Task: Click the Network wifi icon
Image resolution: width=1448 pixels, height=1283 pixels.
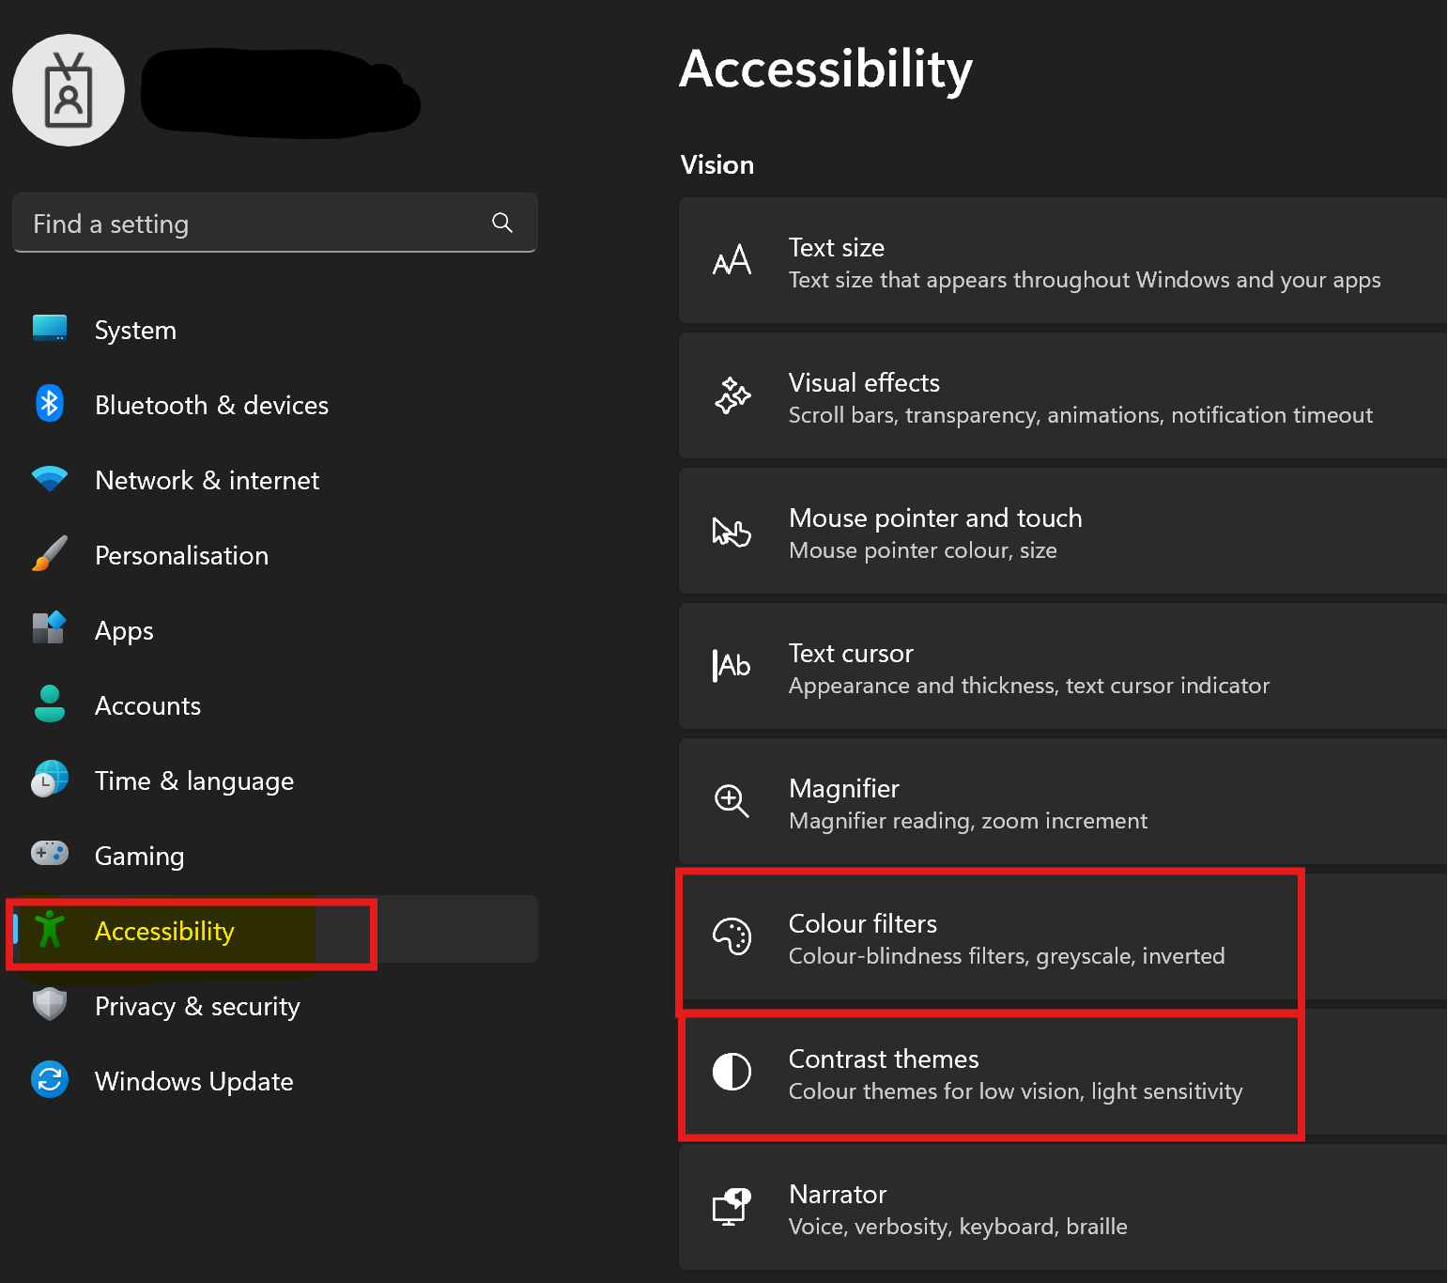Action: click(50, 479)
